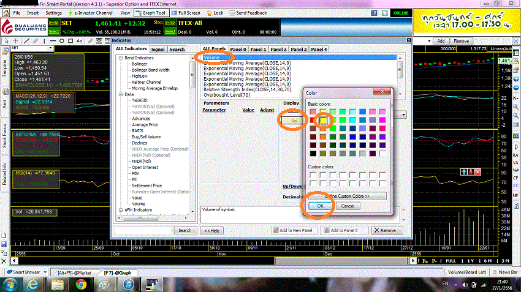
Task: Select the parallel lines drawing tool
Action: [x=35, y=41]
